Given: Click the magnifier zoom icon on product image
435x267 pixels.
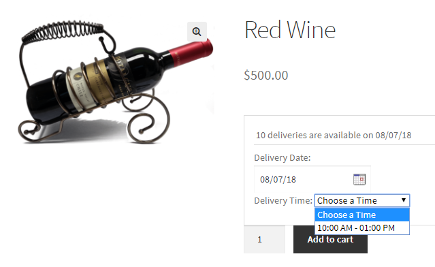Looking at the screenshot, I should pyautogui.click(x=197, y=31).
